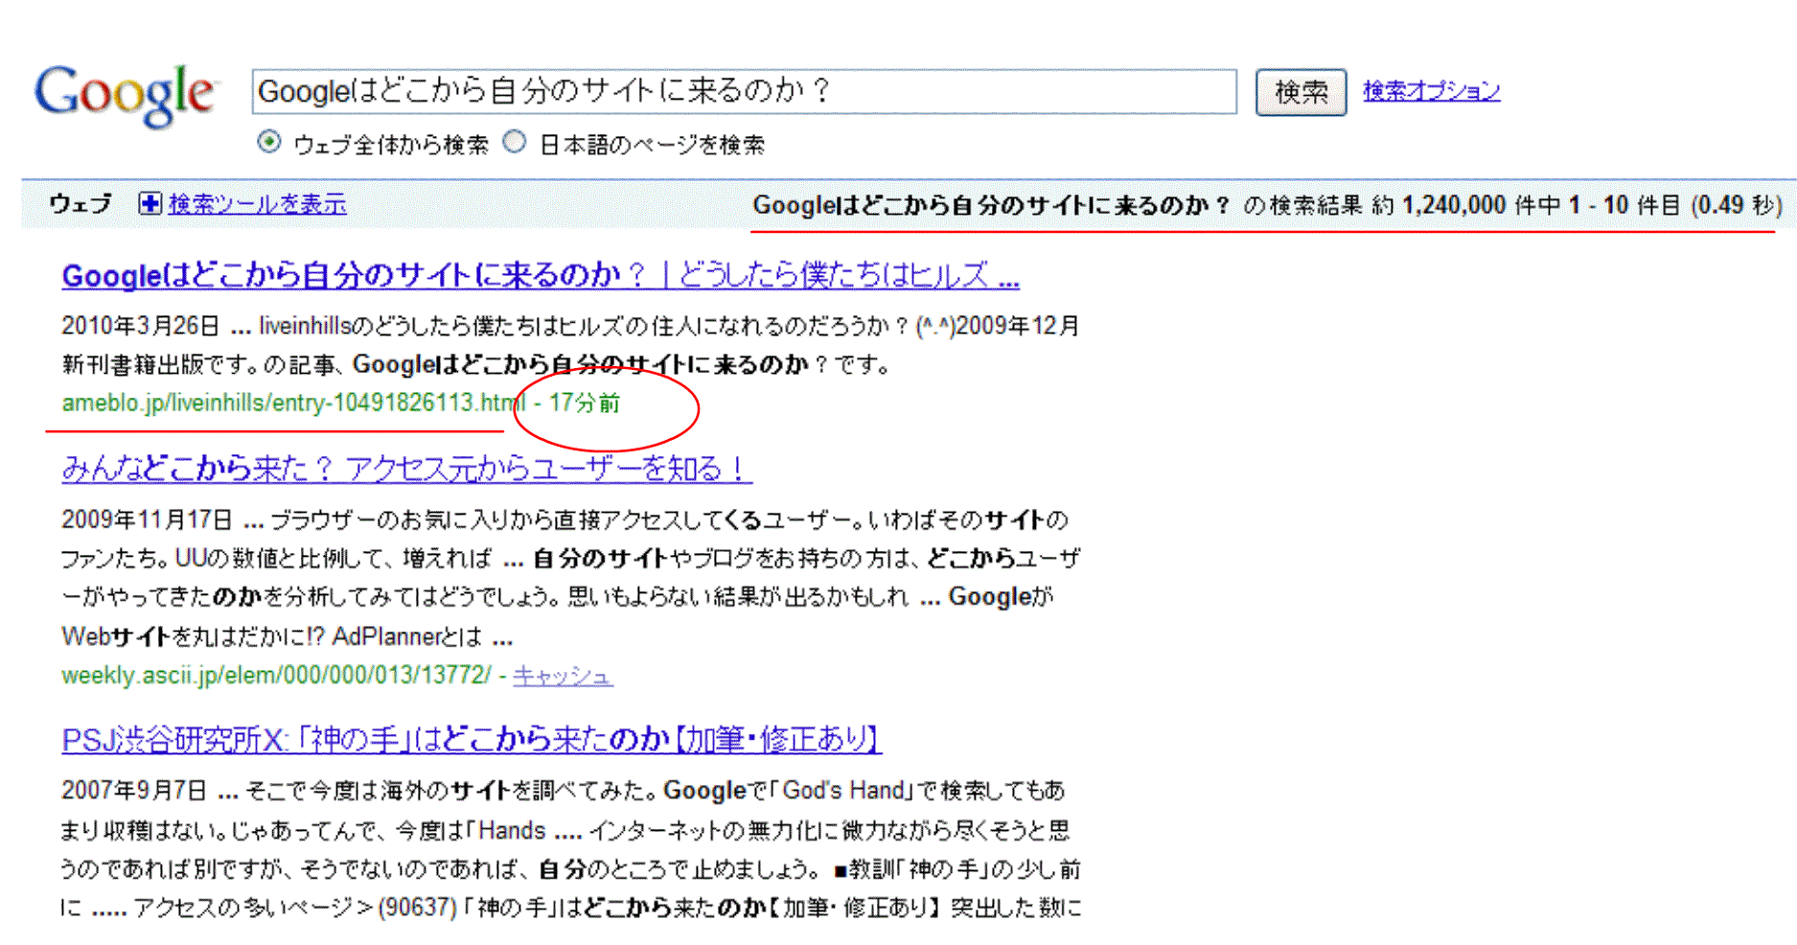Click the 2009年11月17日 snippet text
The height and width of the screenshot is (945, 1797).
coord(147,519)
